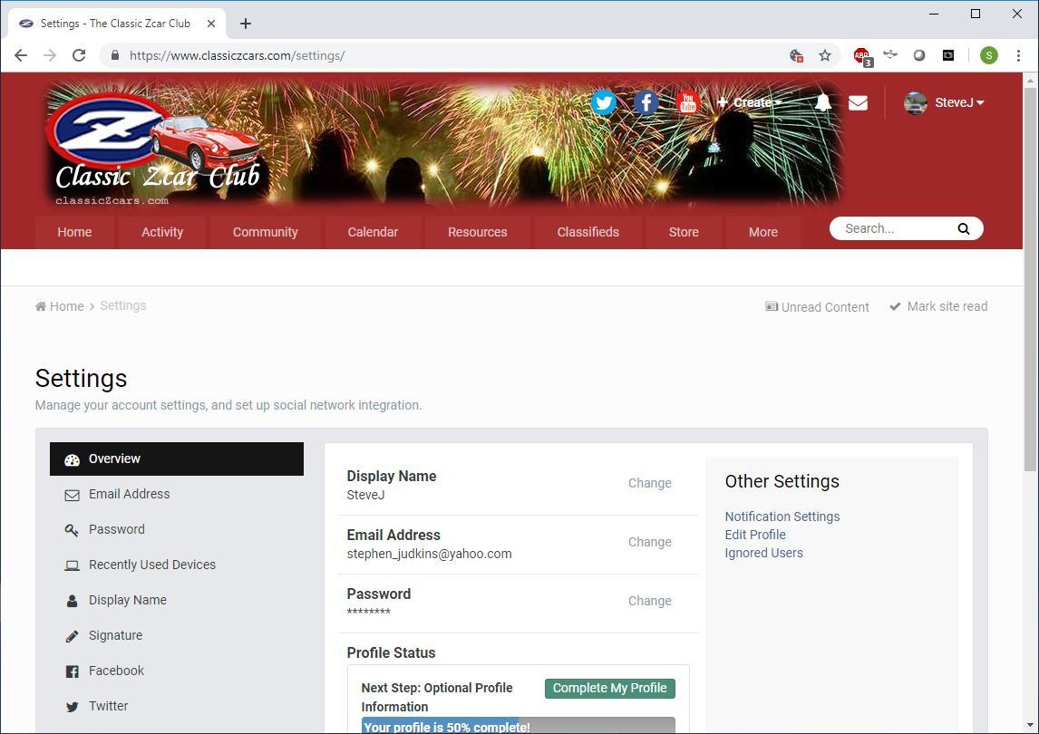
Task: Select Recently Used Devices in sidebar
Action: (x=177, y=565)
